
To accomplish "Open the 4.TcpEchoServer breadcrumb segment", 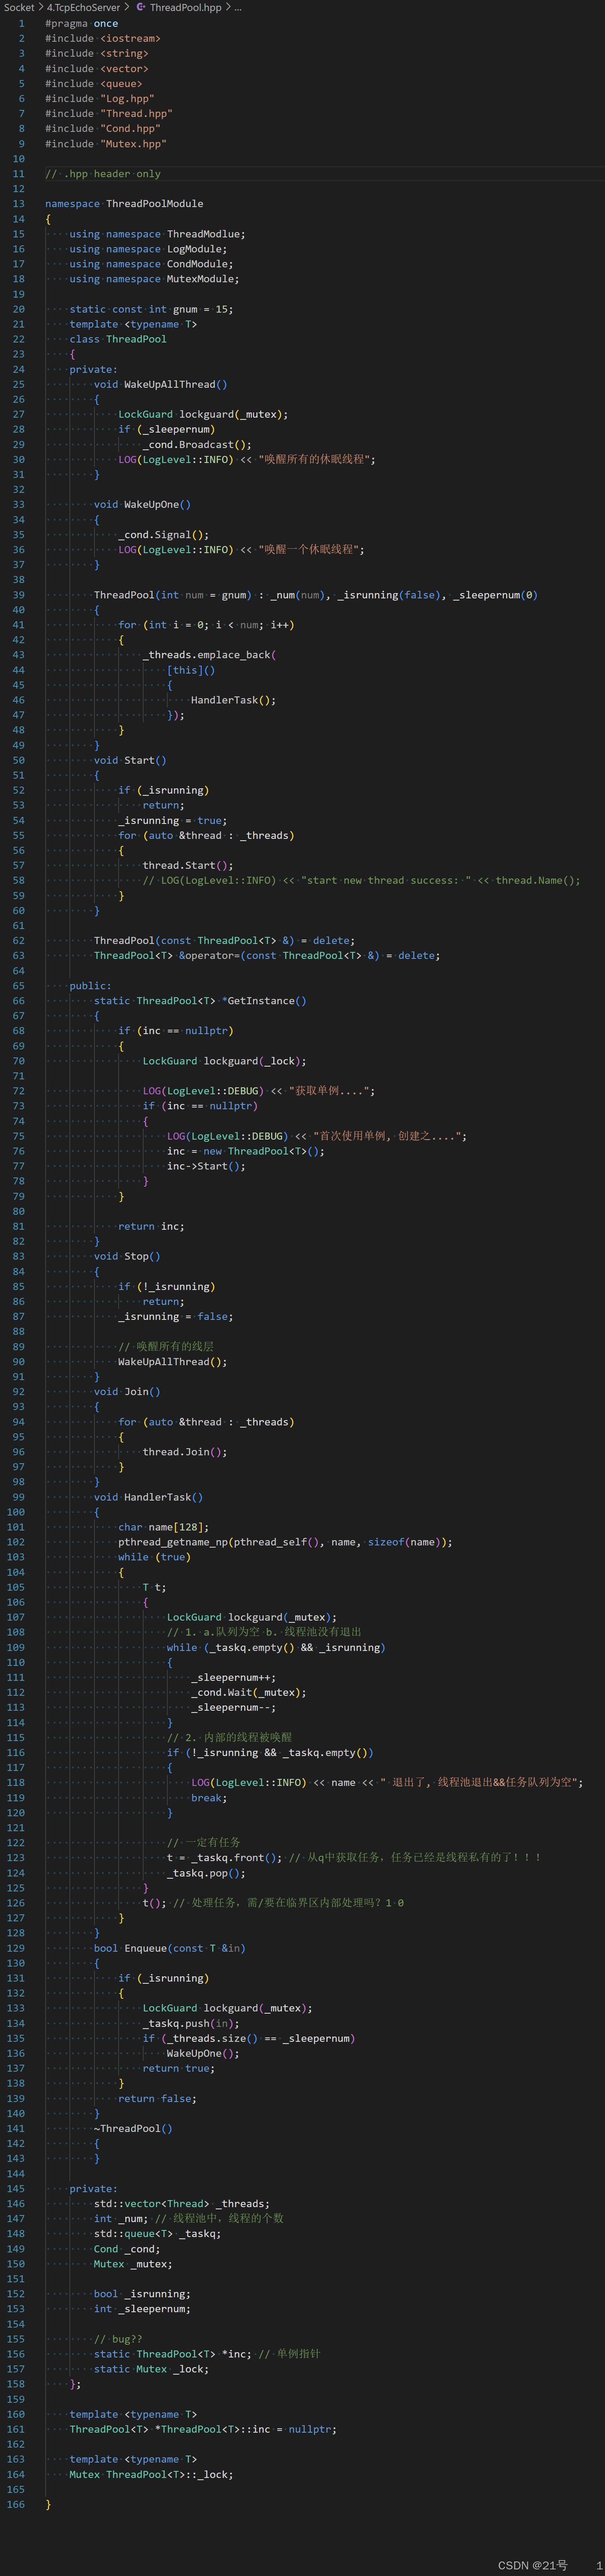I will coord(83,7).
